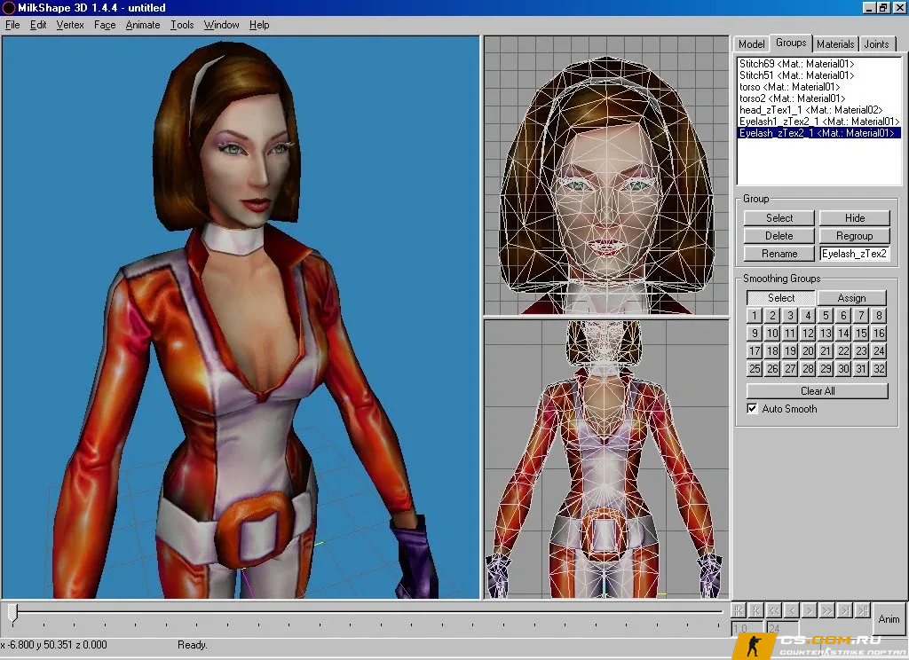Open the Vertex menu
The height and width of the screenshot is (660, 909).
(70, 25)
